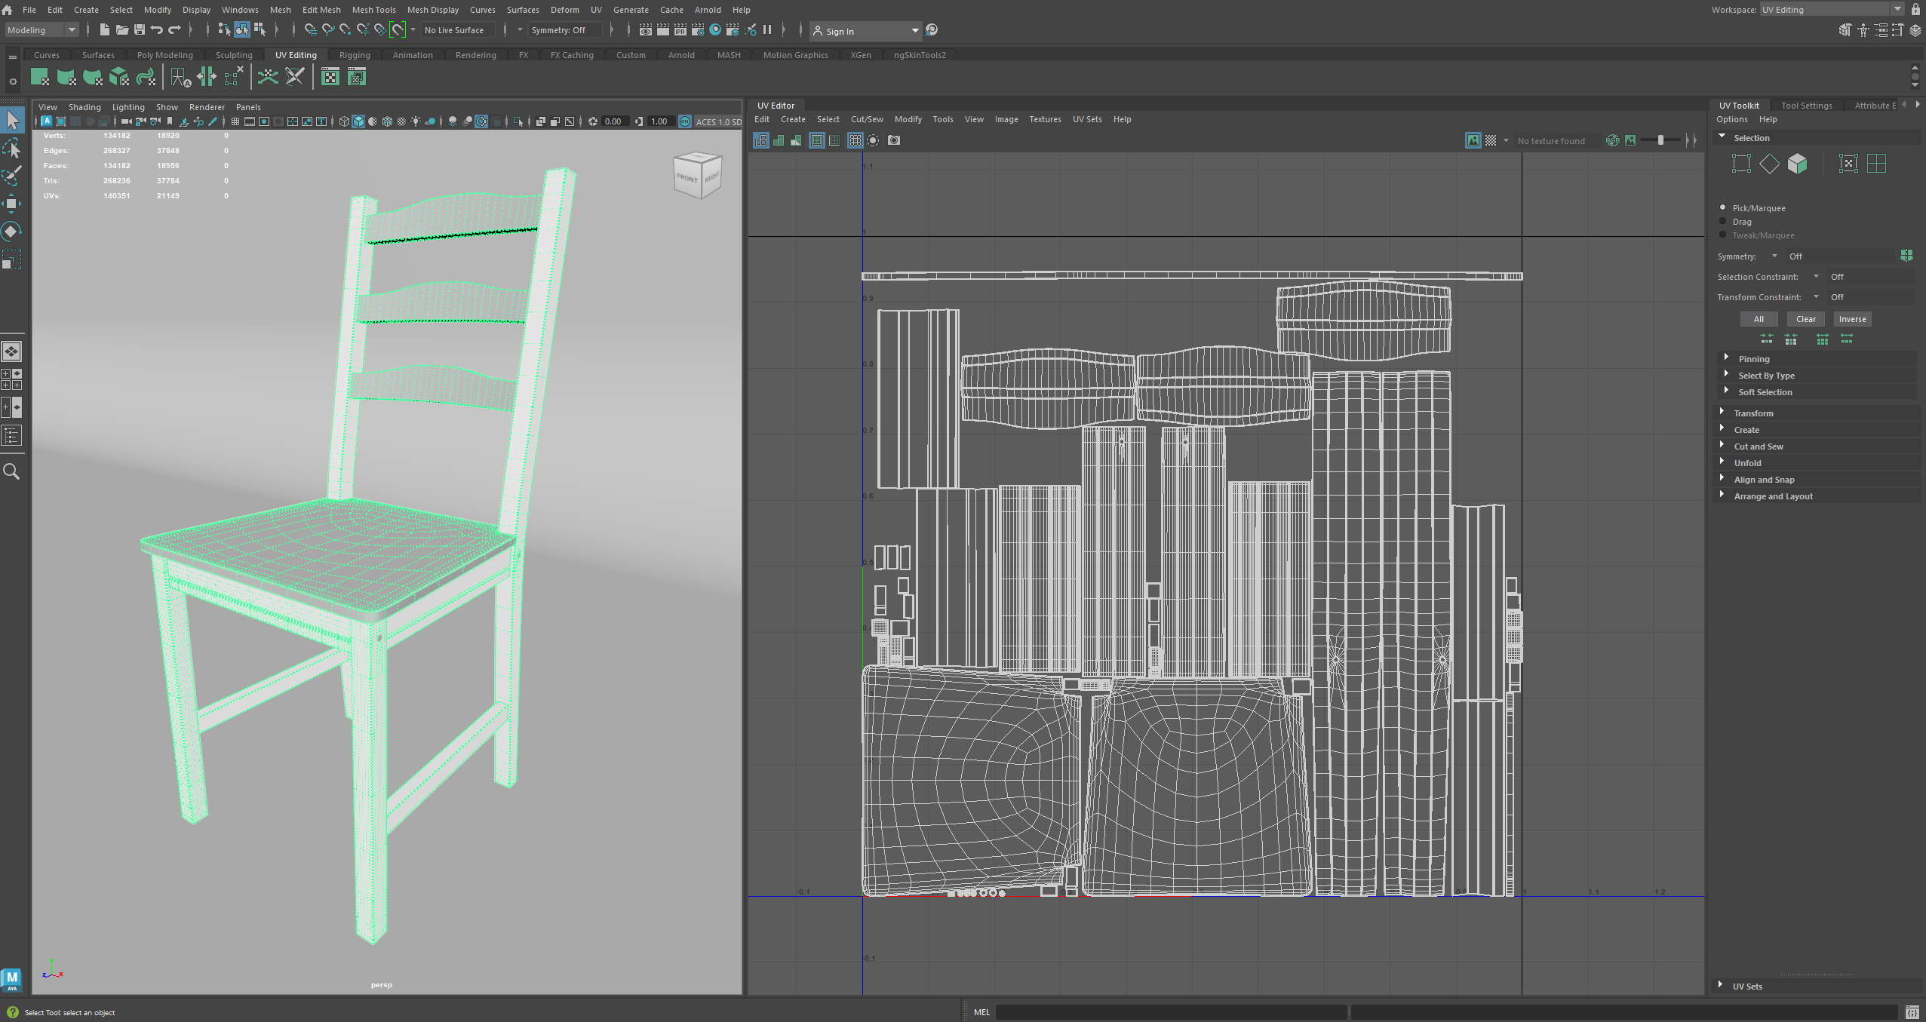The image size is (1926, 1022).
Task: Select the Lasso tool in the toolbox
Action: 12,148
